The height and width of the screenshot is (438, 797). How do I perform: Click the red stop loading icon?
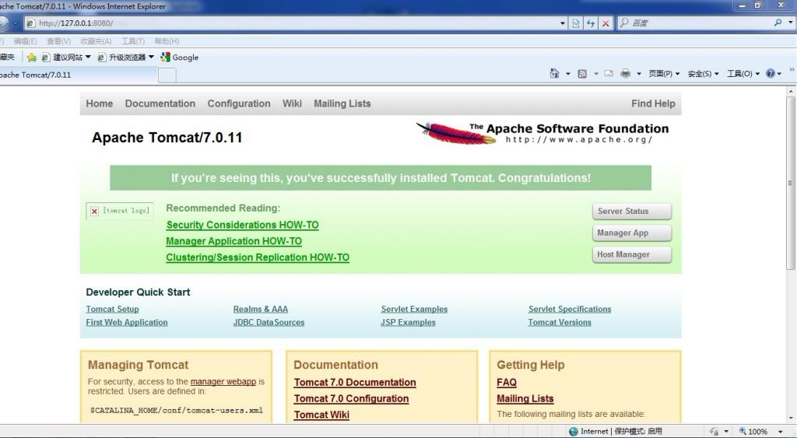(x=606, y=23)
